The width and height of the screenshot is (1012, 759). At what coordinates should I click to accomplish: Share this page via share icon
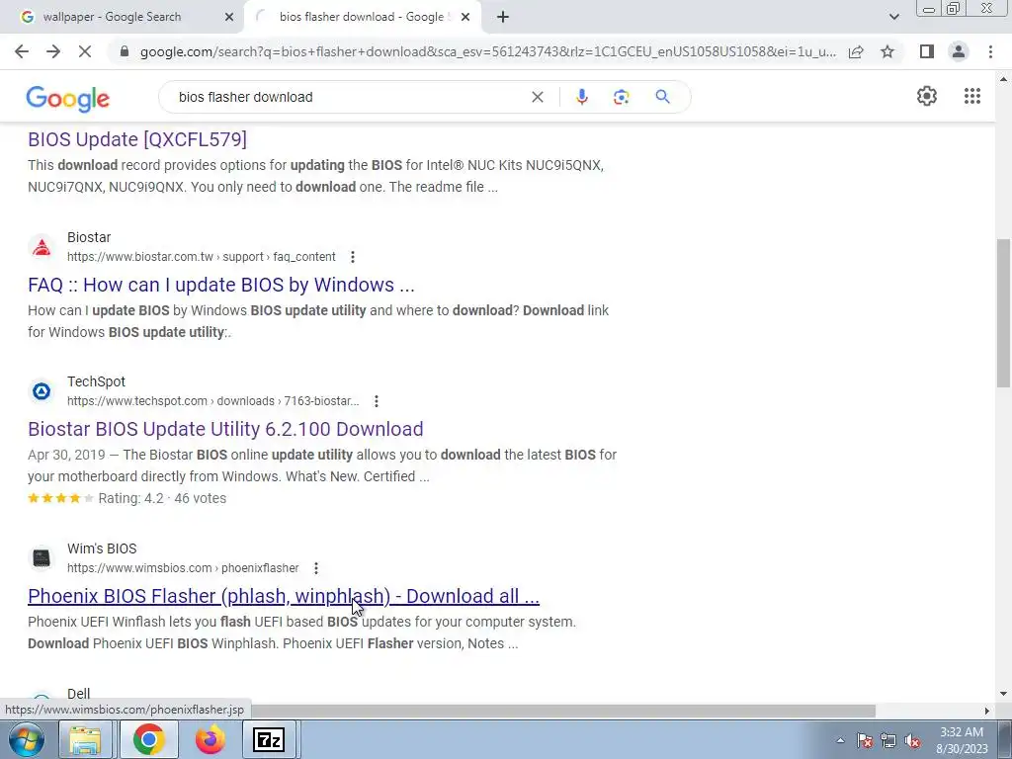(856, 51)
